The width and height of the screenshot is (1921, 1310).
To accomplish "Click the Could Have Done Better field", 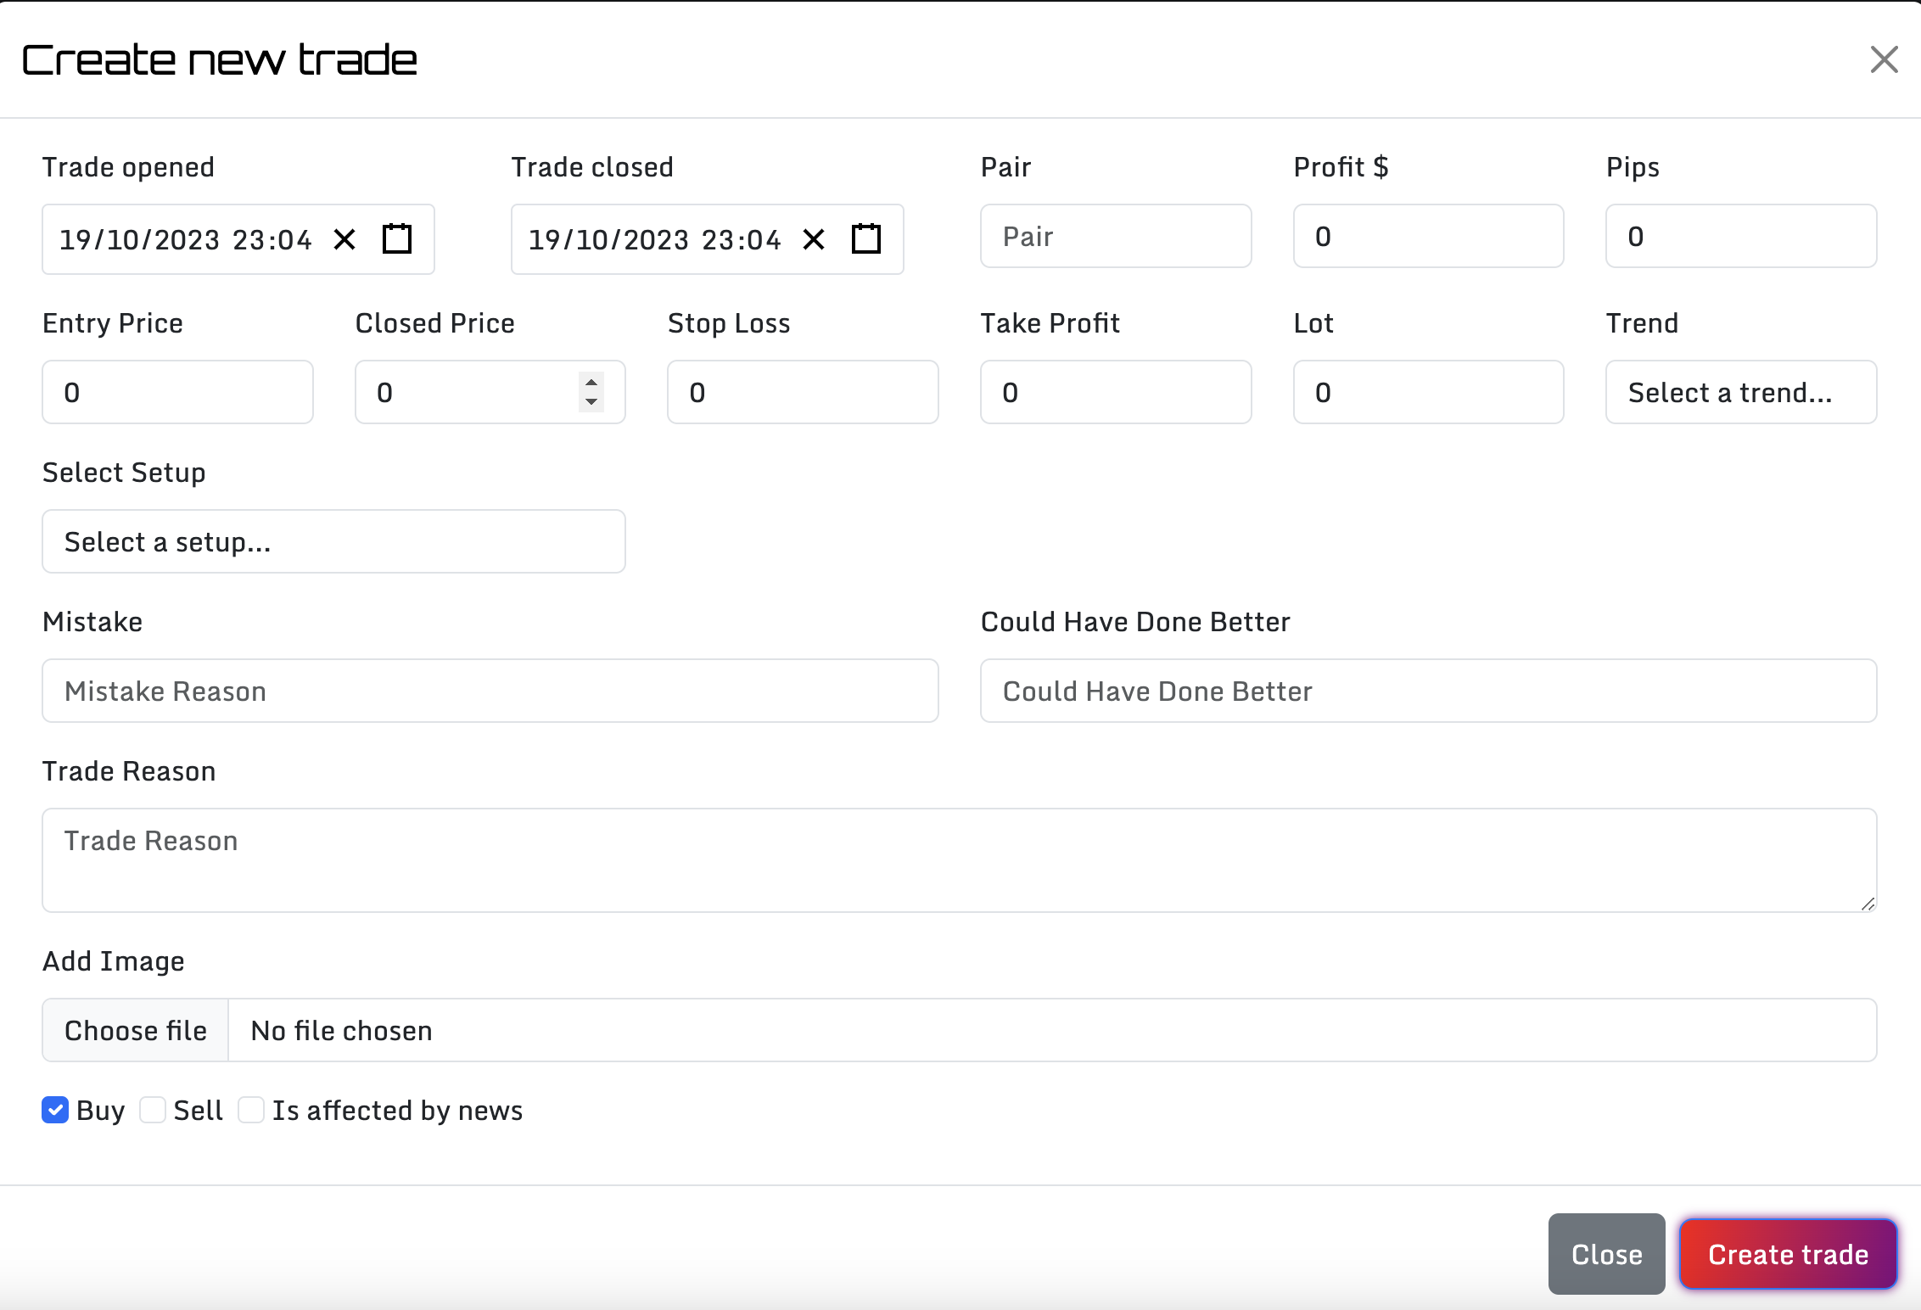I will tap(1429, 689).
